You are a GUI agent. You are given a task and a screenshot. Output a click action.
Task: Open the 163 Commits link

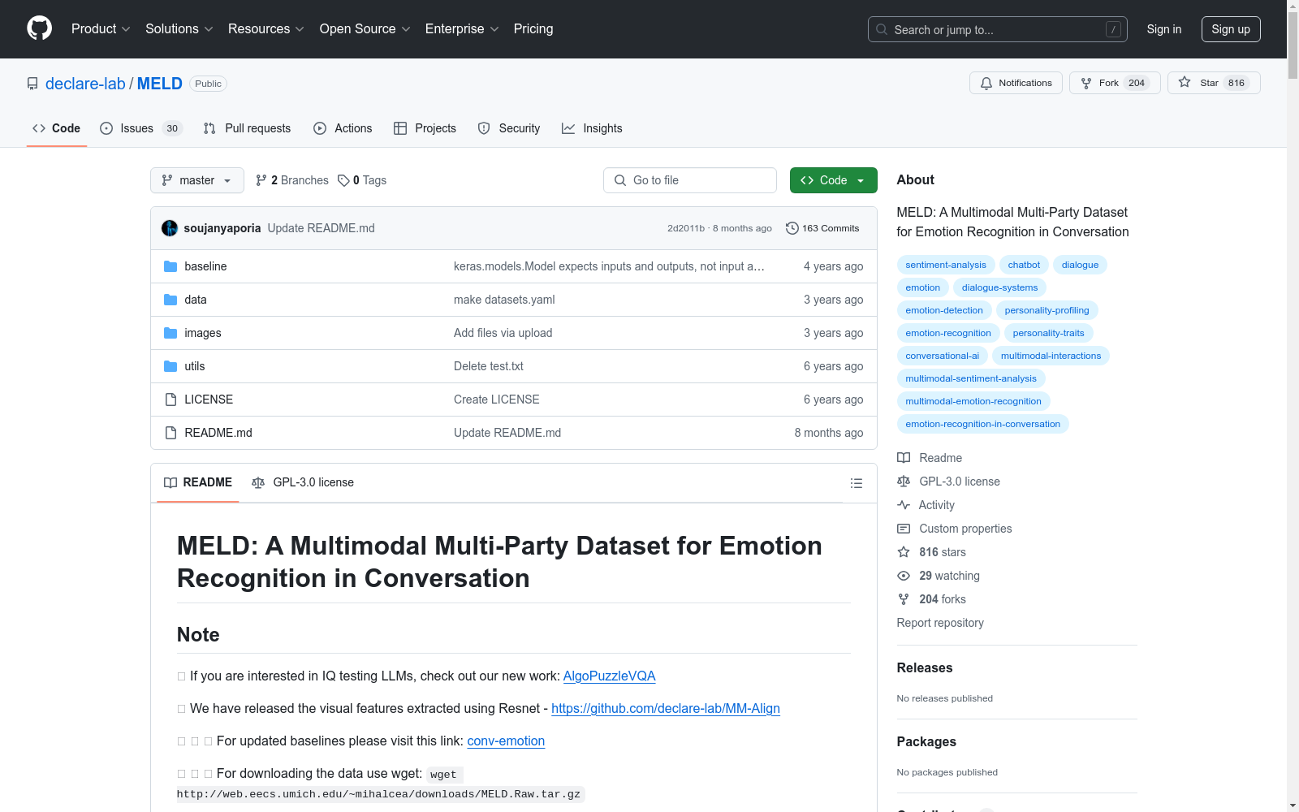[822, 228]
